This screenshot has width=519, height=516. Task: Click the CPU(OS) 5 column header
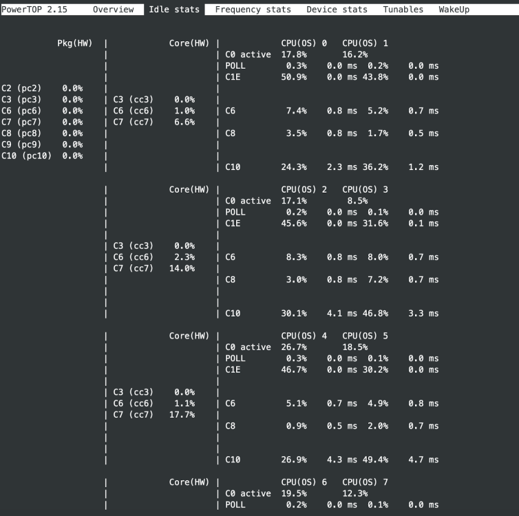pyautogui.click(x=365, y=336)
